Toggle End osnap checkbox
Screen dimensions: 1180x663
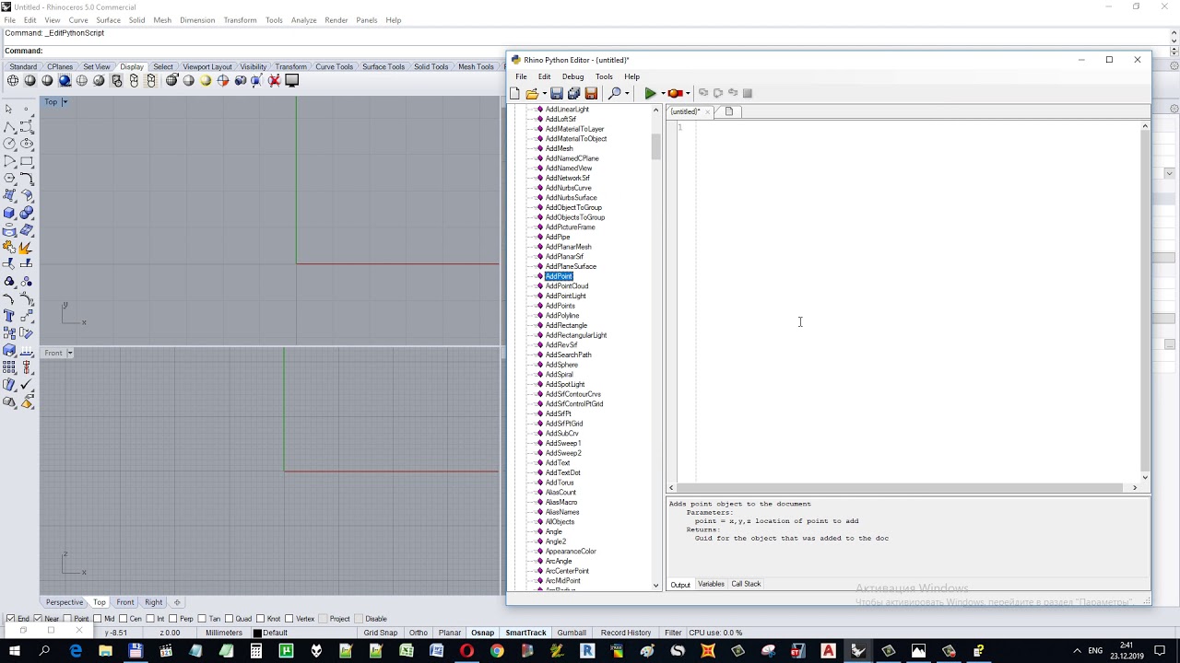pos(11,619)
